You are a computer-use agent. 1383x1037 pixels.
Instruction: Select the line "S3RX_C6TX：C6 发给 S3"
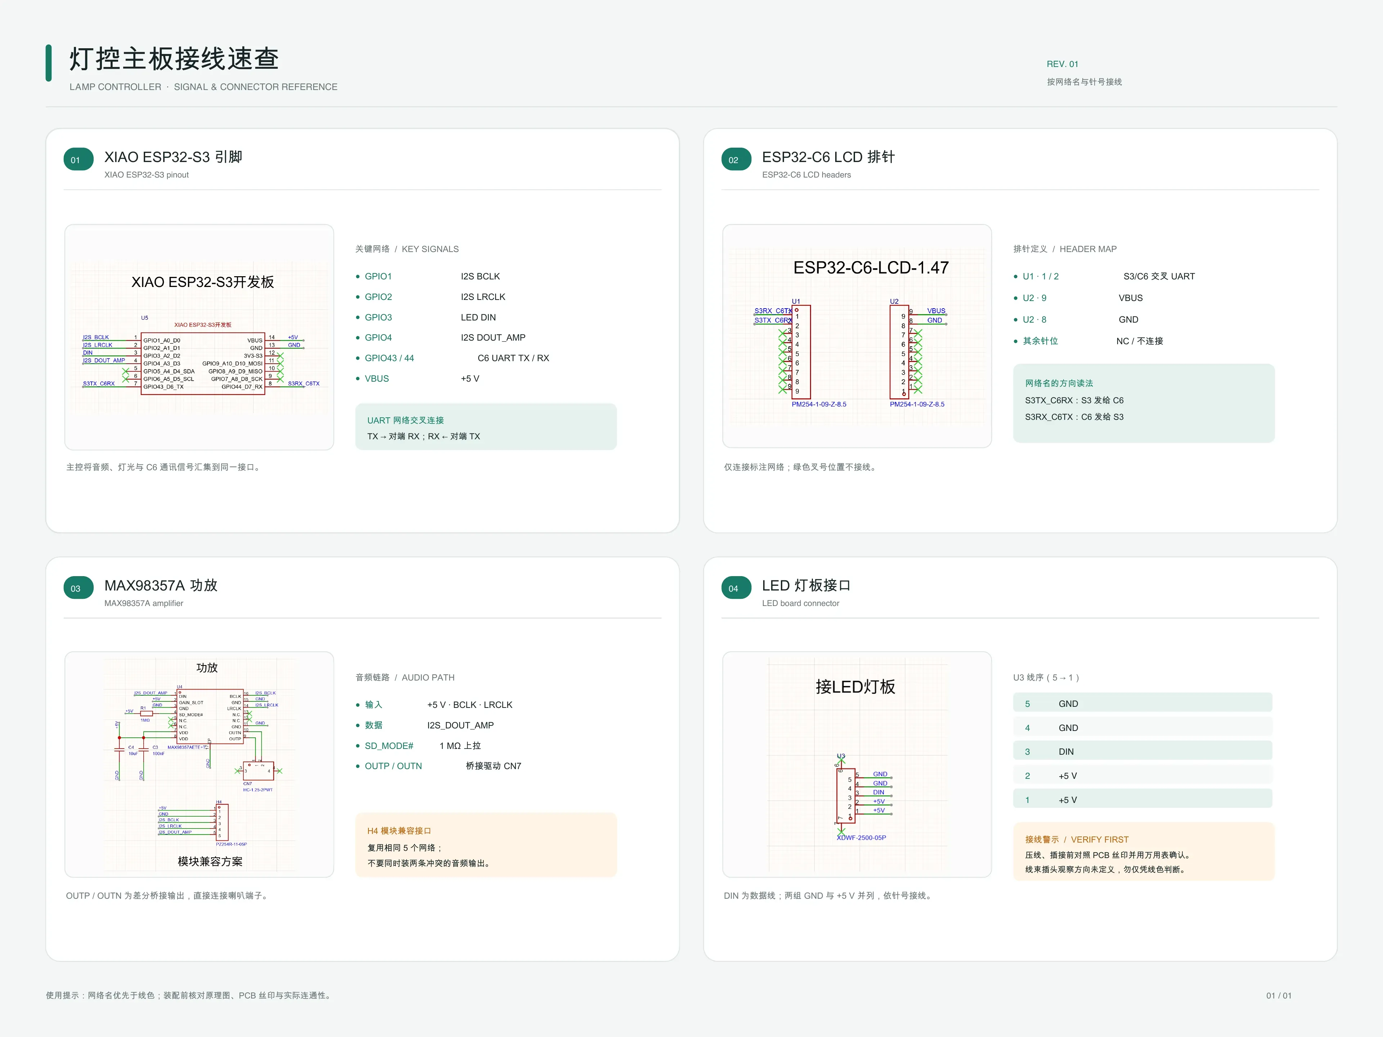point(1074,417)
